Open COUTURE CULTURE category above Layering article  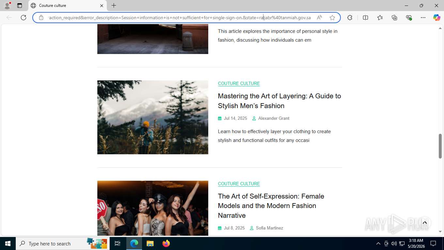[239, 83]
